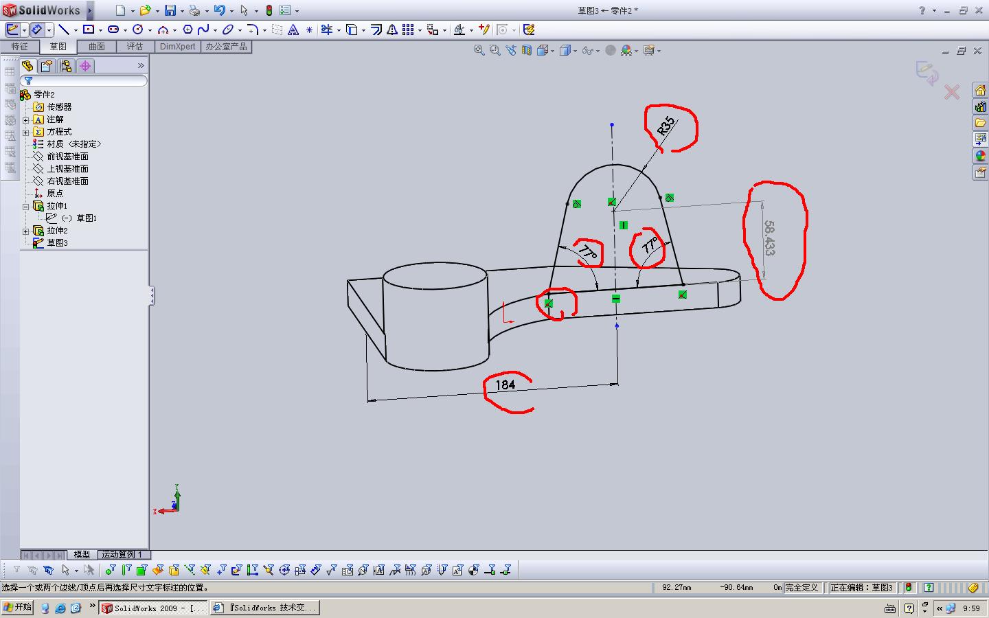This screenshot has height=618, width=989.
Task: Select the Trim Entities tool
Action: tap(327, 30)
